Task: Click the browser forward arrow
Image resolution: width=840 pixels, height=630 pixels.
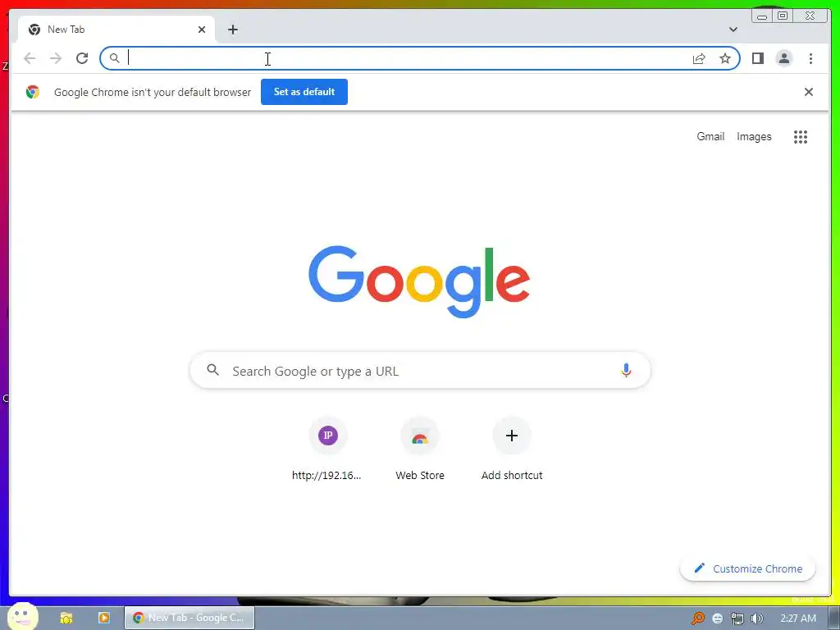Action: (56, 58)
